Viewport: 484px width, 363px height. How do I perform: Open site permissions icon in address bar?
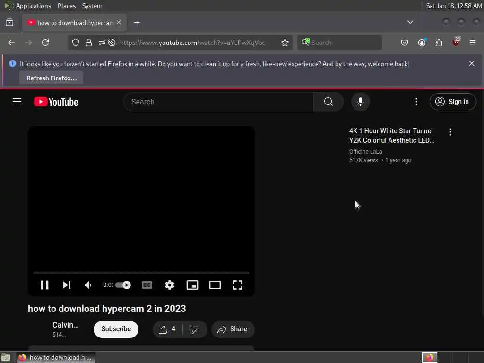[x=102, y=43]
